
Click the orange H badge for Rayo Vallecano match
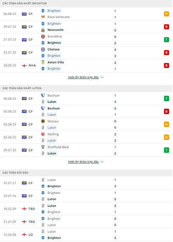click(x=166, y=14)
